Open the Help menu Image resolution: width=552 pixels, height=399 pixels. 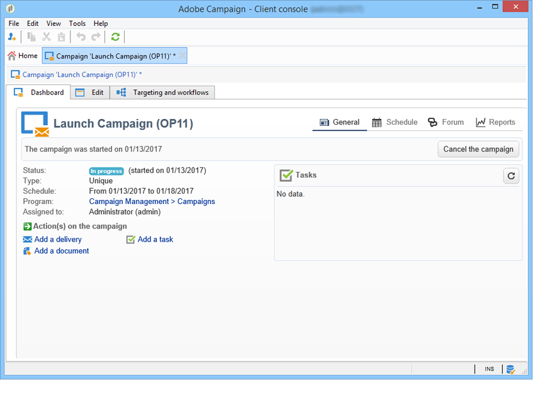click(101, 23)
